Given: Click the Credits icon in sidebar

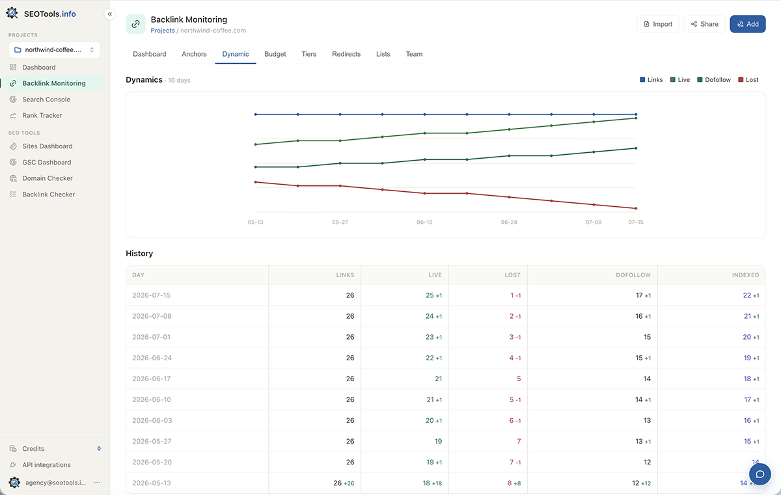Looking at the screenshot, I should pos(13,449).
